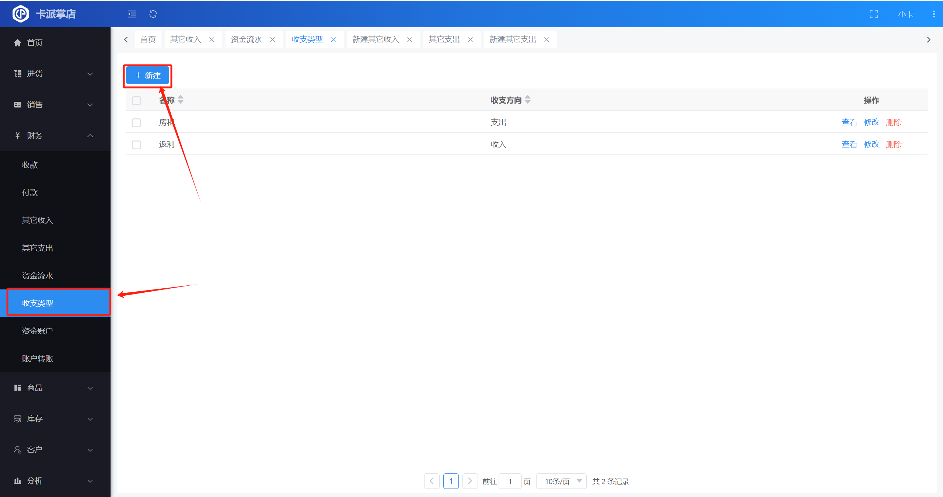The image size is (943, 497).
Task: Open the 10条/页 page size dropdown
Action: 561,481
